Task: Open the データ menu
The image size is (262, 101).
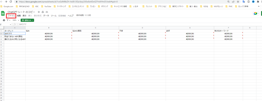Action: [x=46, y=16]
